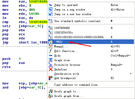Click the Jump in a new hex window icon
135x99 pixels.
click(x=51, y=14)
